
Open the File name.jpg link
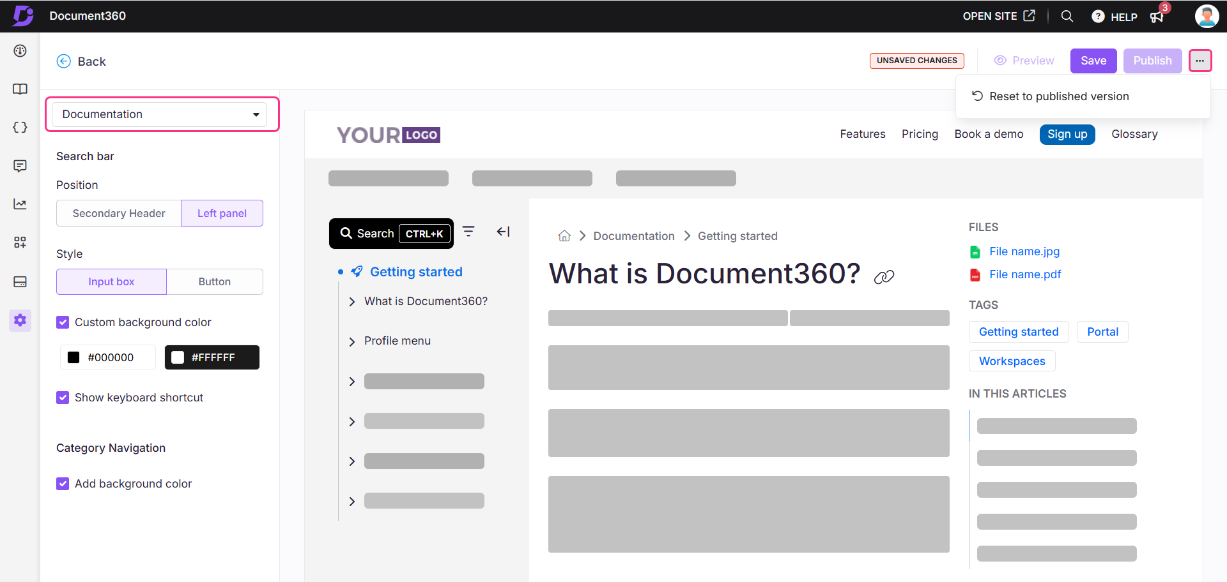[x=1024, y=251]
